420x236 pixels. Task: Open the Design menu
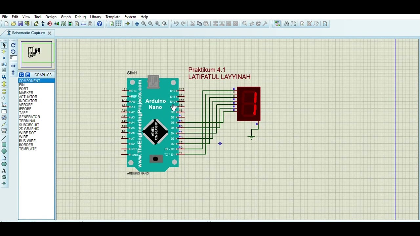pos(51,17)
